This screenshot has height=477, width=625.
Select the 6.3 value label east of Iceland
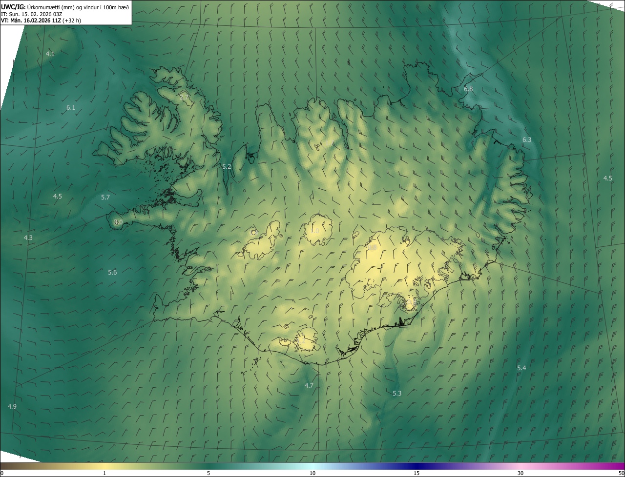(527, 139)
